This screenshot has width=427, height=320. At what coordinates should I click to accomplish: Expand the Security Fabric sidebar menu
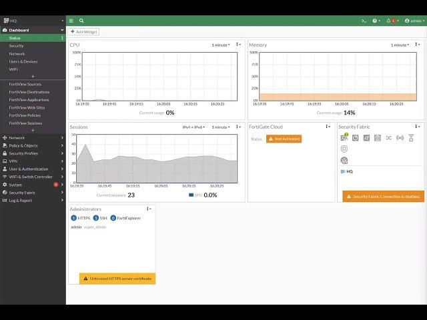[33, 193]
